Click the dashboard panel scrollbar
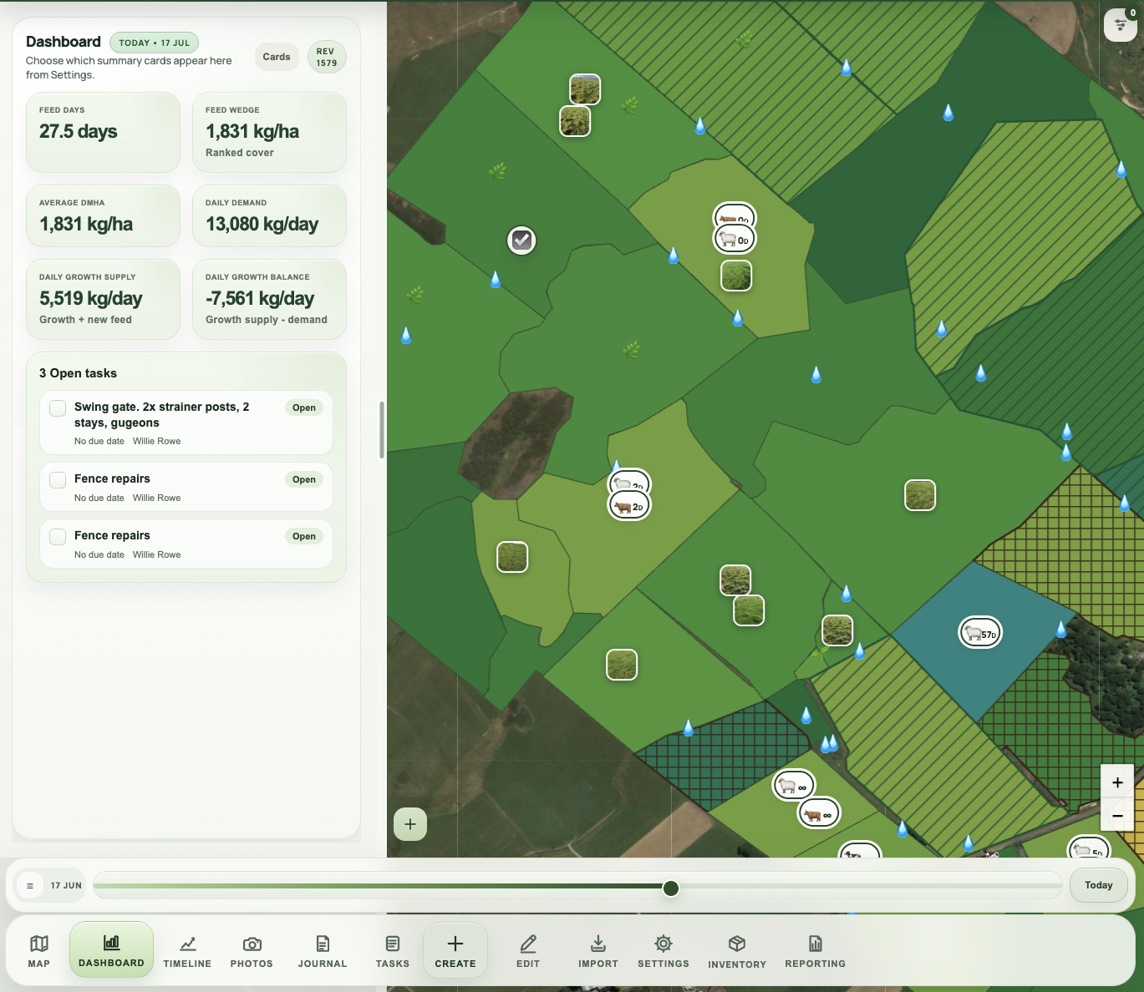 pos(382,429)
